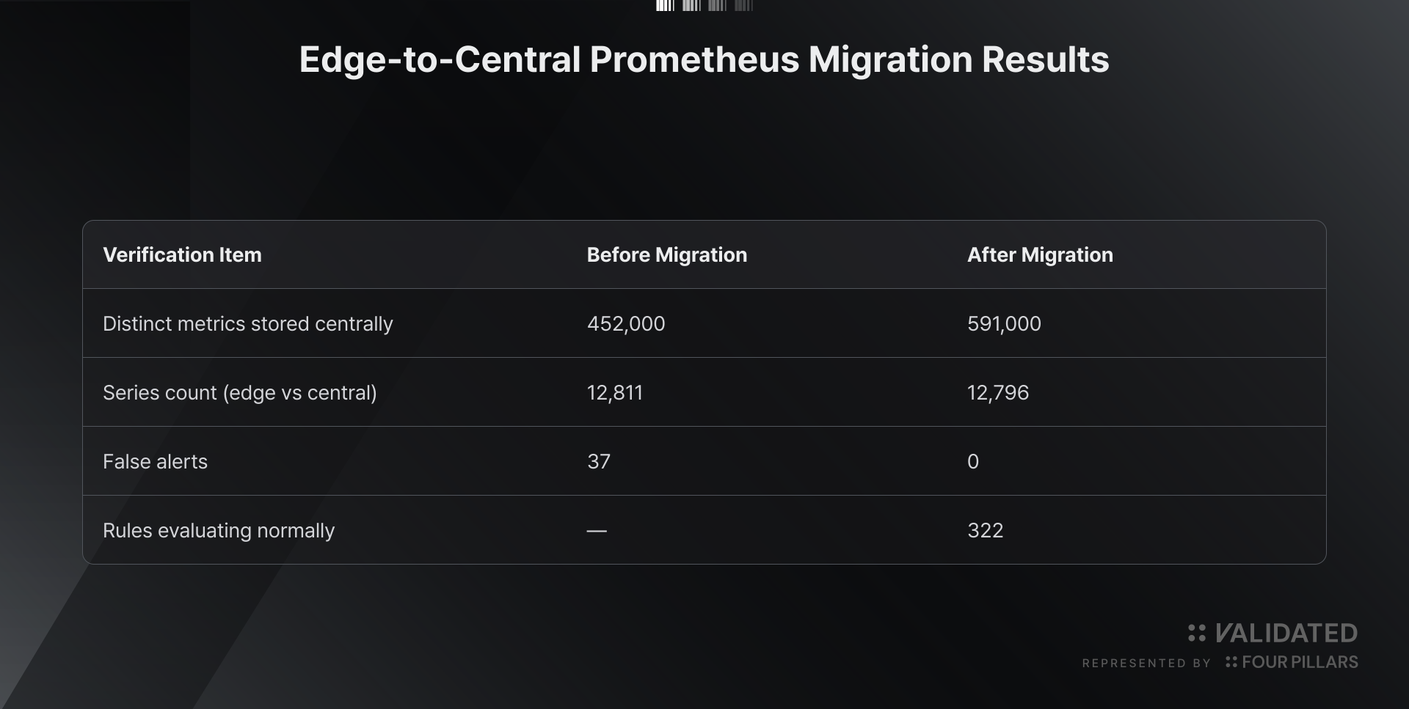Select the Distinct metrics stored centrally row
The width and height of the screenshot is (1409, 709).
click(704, 323)
